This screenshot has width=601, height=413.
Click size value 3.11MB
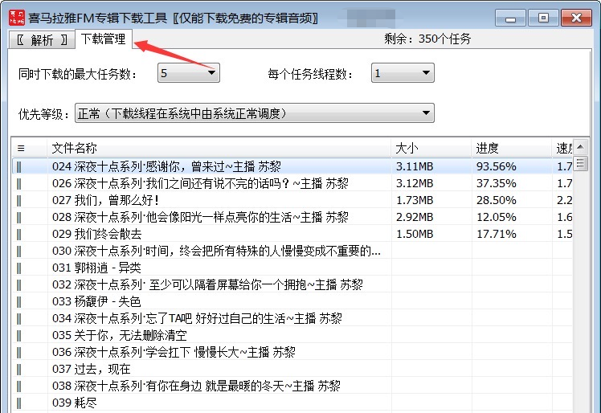(415, 166)
